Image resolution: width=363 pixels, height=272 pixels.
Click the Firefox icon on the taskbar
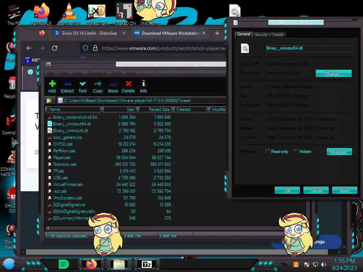coord(91,264)
